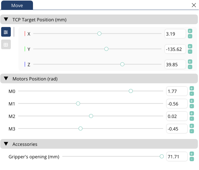Switch to the grid view mode icon
This screenshot has height=170, width=199.
pyautogui.click(x=6, y=45)
